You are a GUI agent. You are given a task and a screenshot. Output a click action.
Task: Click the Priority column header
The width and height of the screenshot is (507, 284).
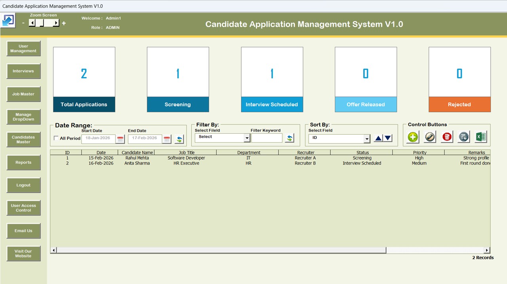tap(419, 152)
